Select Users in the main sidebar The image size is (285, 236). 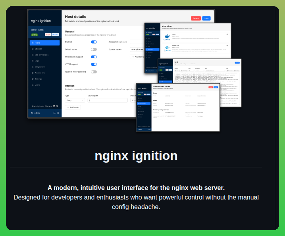[x=45, y=85]
